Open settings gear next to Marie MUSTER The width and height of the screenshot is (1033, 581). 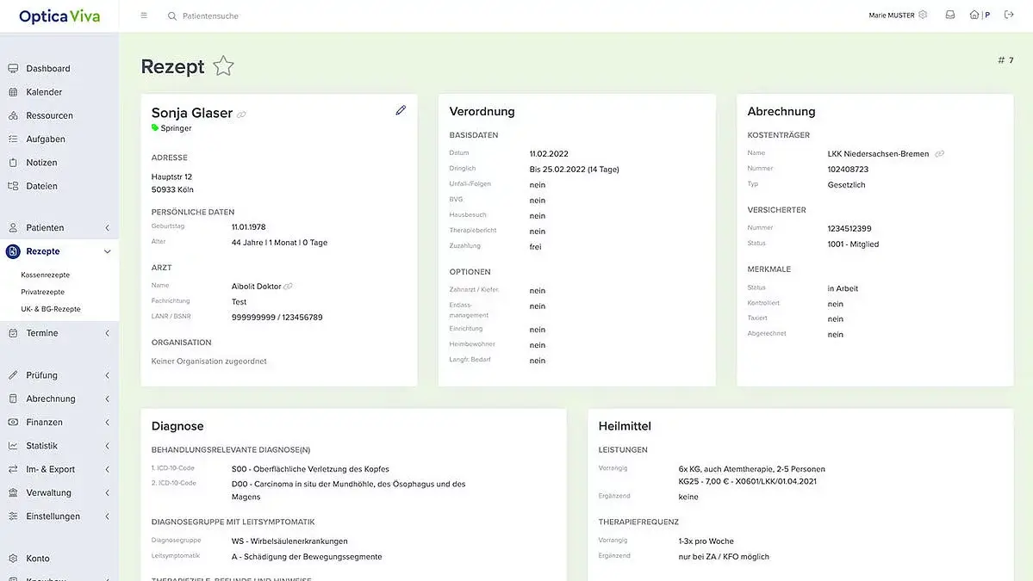click(923, 15)
